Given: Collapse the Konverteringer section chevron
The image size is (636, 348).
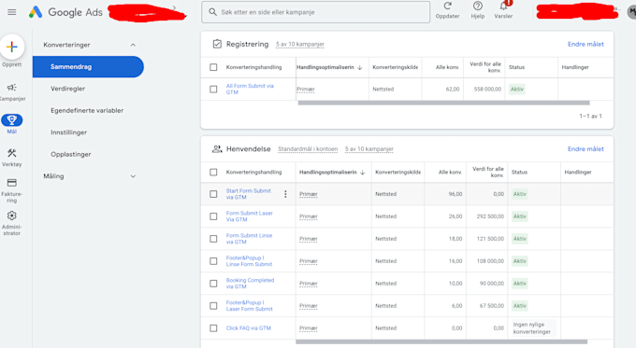Looking at the screenshot, I should tap(133, 45).
